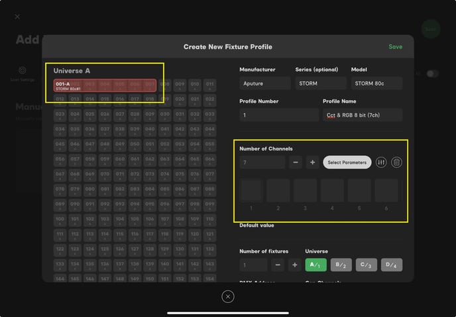The image size is (456, 317).
Task: Delete channels with the trash icon
Action: coord(396,162)
